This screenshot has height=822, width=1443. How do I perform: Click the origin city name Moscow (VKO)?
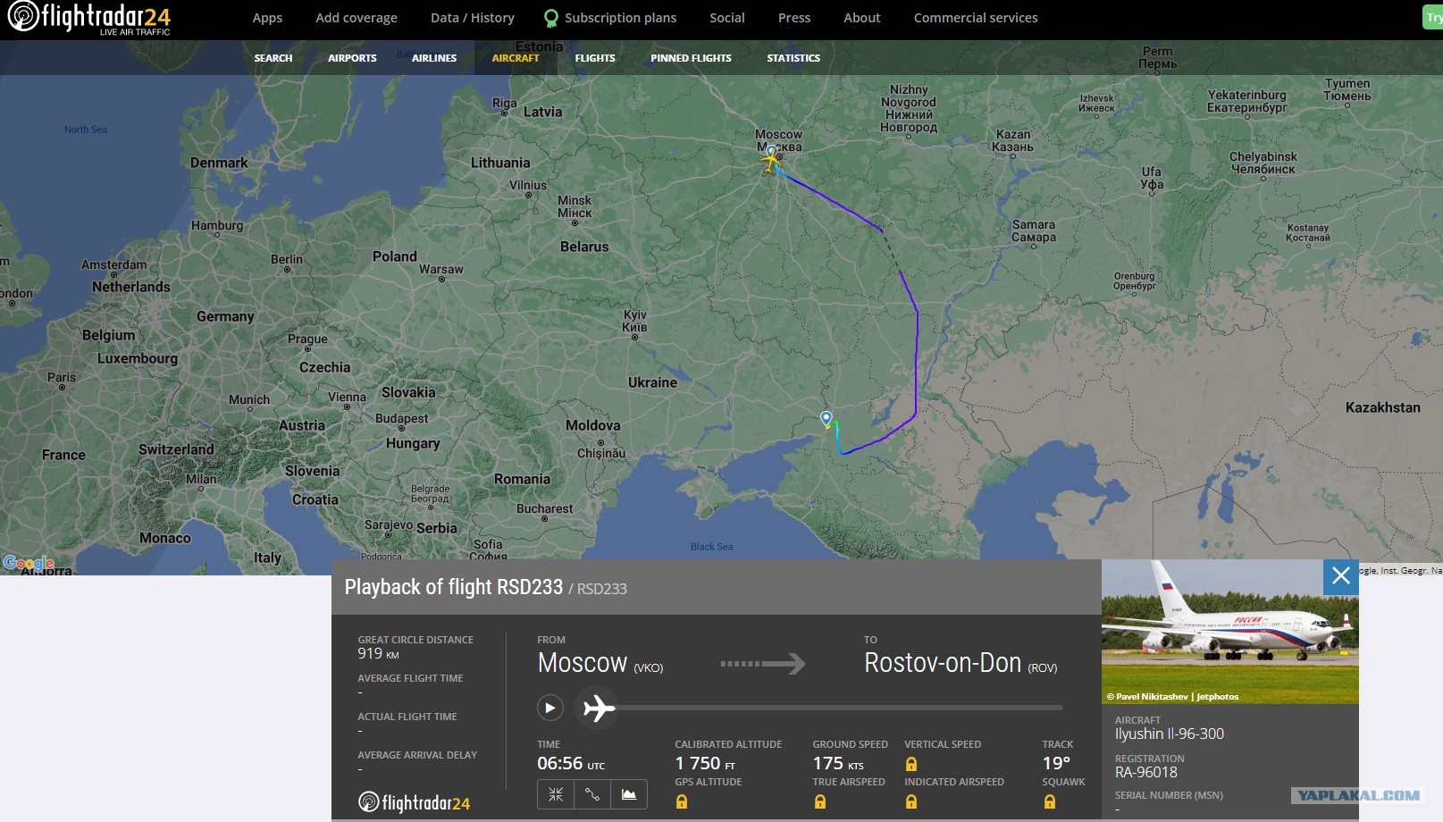pos(600,663)
